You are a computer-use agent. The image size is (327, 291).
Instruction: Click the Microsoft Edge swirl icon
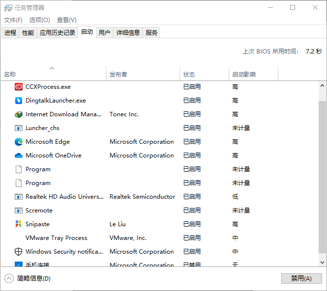[19, 142]
